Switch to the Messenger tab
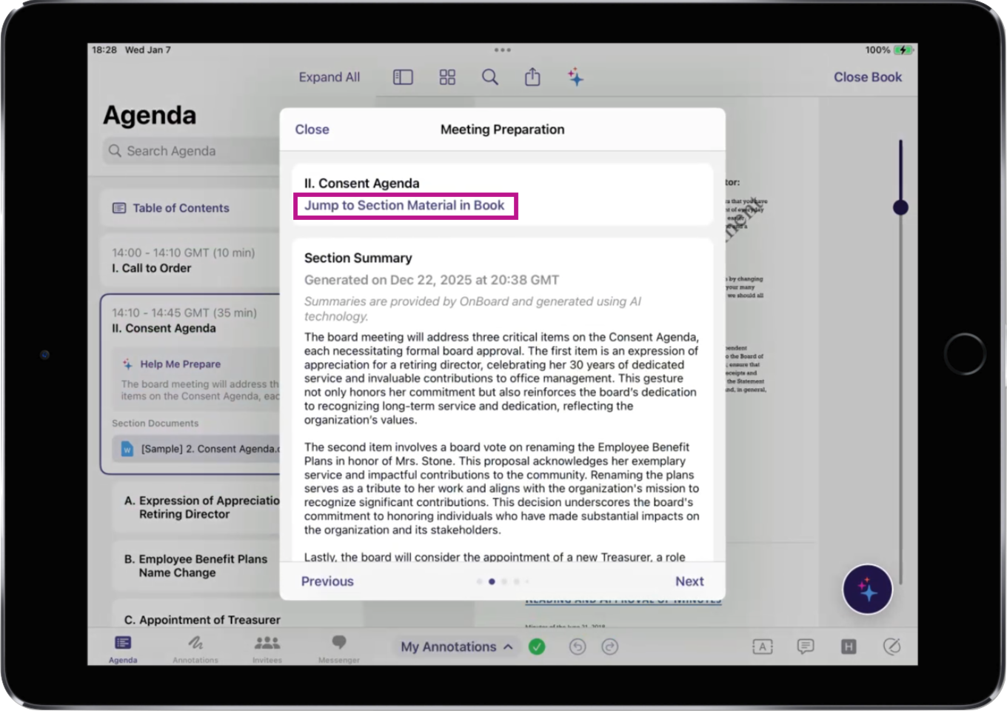This screenshot has width=1007, height=711. coord(338,648)
